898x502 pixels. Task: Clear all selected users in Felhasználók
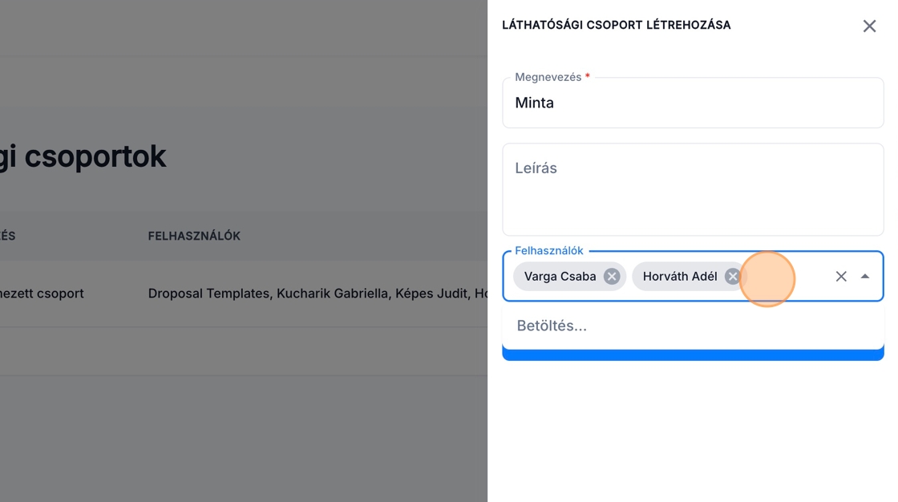click(x=840, y=277)
